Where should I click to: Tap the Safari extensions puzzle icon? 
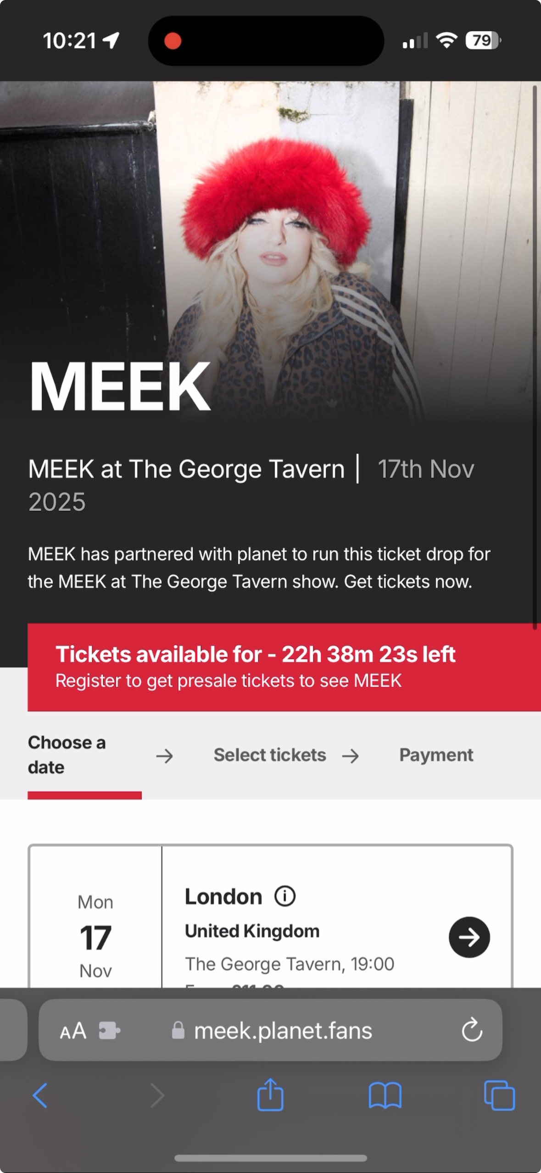(109, 1031)
